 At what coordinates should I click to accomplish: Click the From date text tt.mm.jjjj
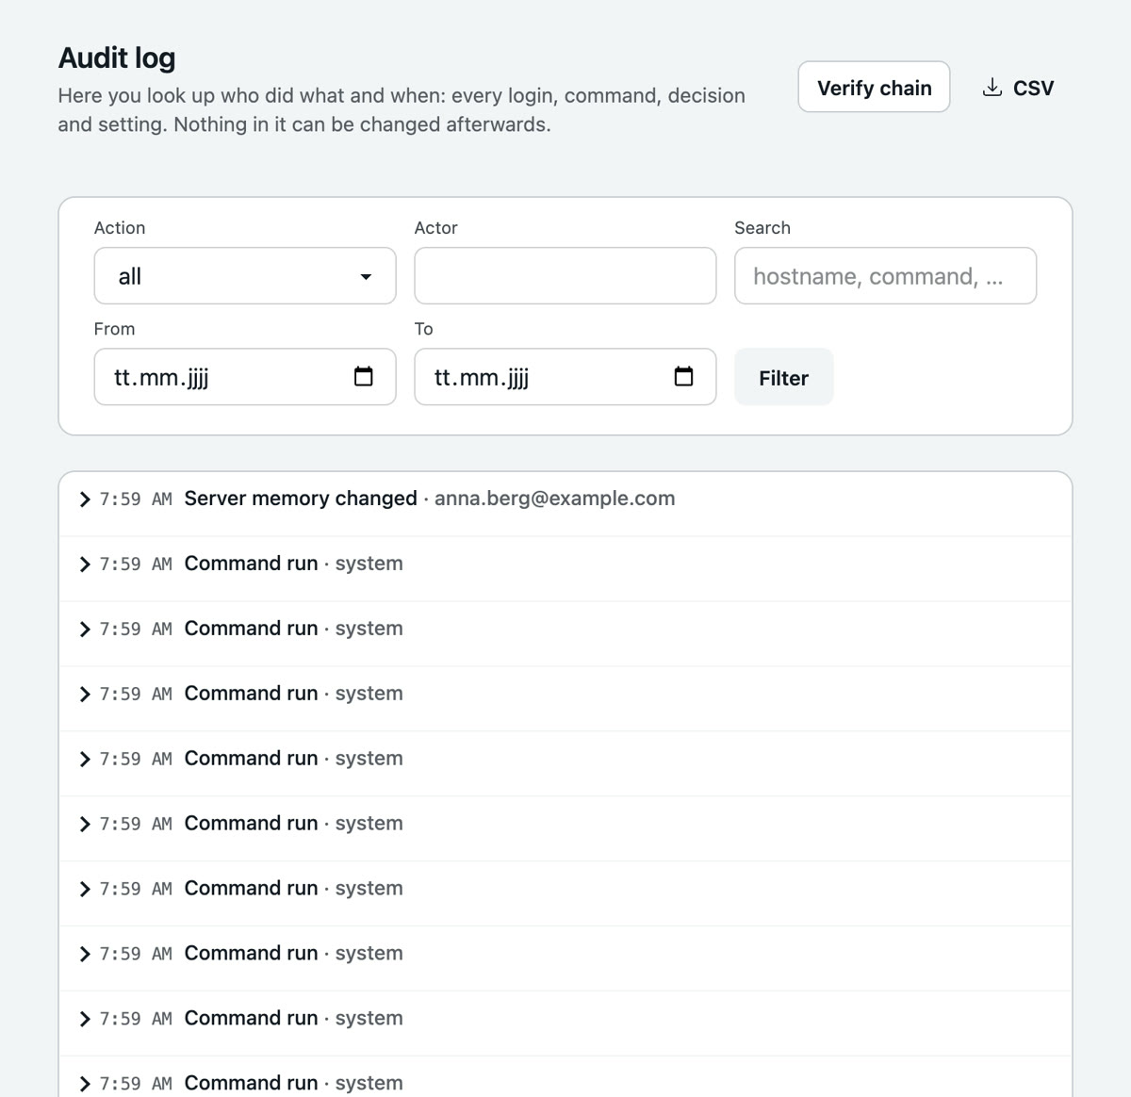click(x=161, y=378)
